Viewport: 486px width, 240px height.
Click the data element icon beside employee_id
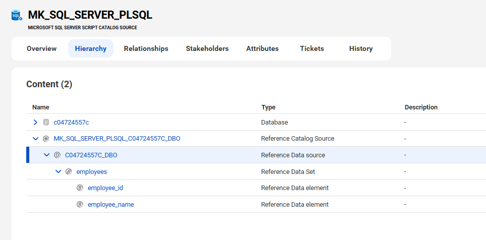point(80,188)
